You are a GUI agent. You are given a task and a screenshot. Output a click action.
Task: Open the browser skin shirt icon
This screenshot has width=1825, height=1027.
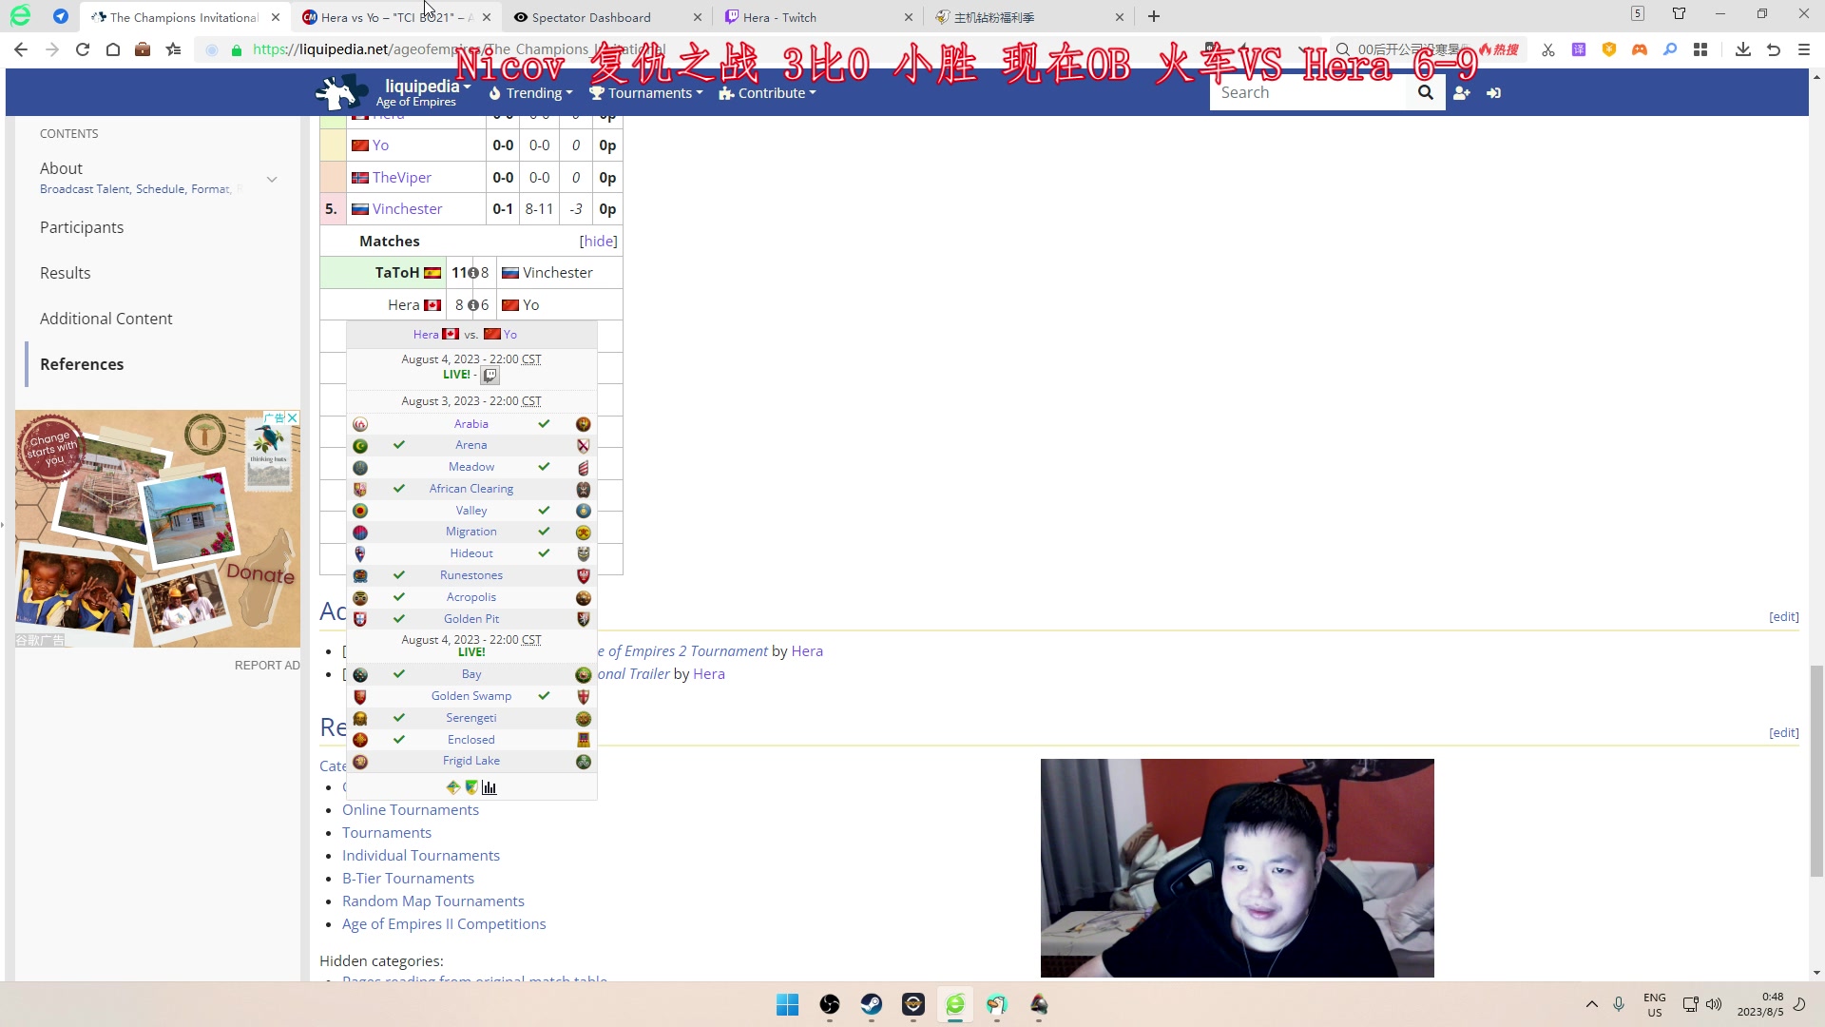tap(1680, 14)
